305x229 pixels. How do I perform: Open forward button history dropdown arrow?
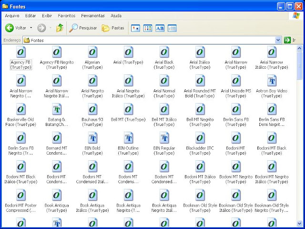click(51, 28)
